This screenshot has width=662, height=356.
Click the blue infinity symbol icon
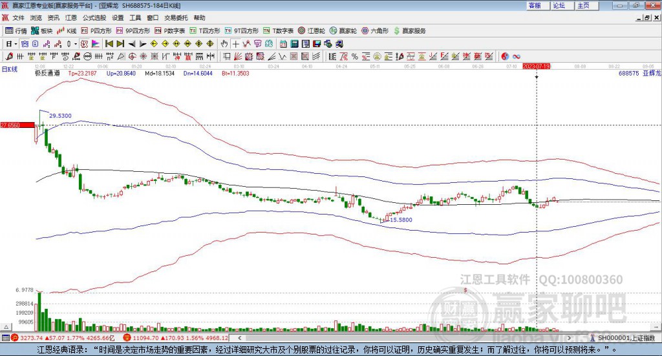517,56
